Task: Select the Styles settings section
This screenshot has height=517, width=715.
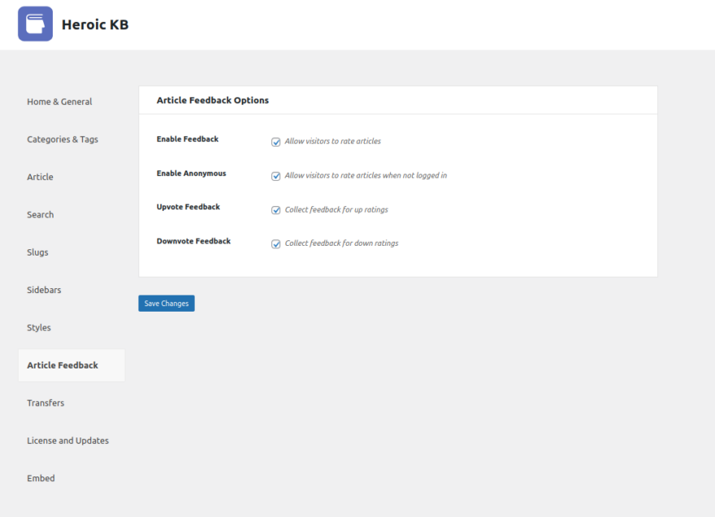Action: coord(38,327)
